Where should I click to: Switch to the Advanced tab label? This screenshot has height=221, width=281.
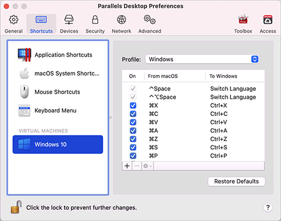149,31
